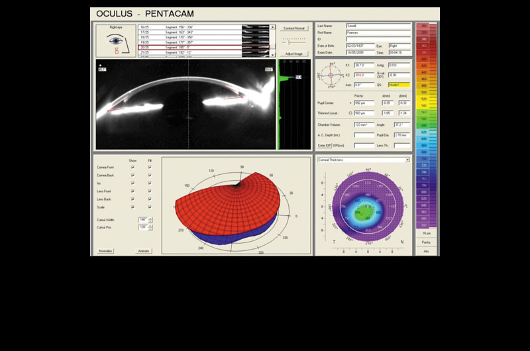Click the Axis value field

point(364,85)
